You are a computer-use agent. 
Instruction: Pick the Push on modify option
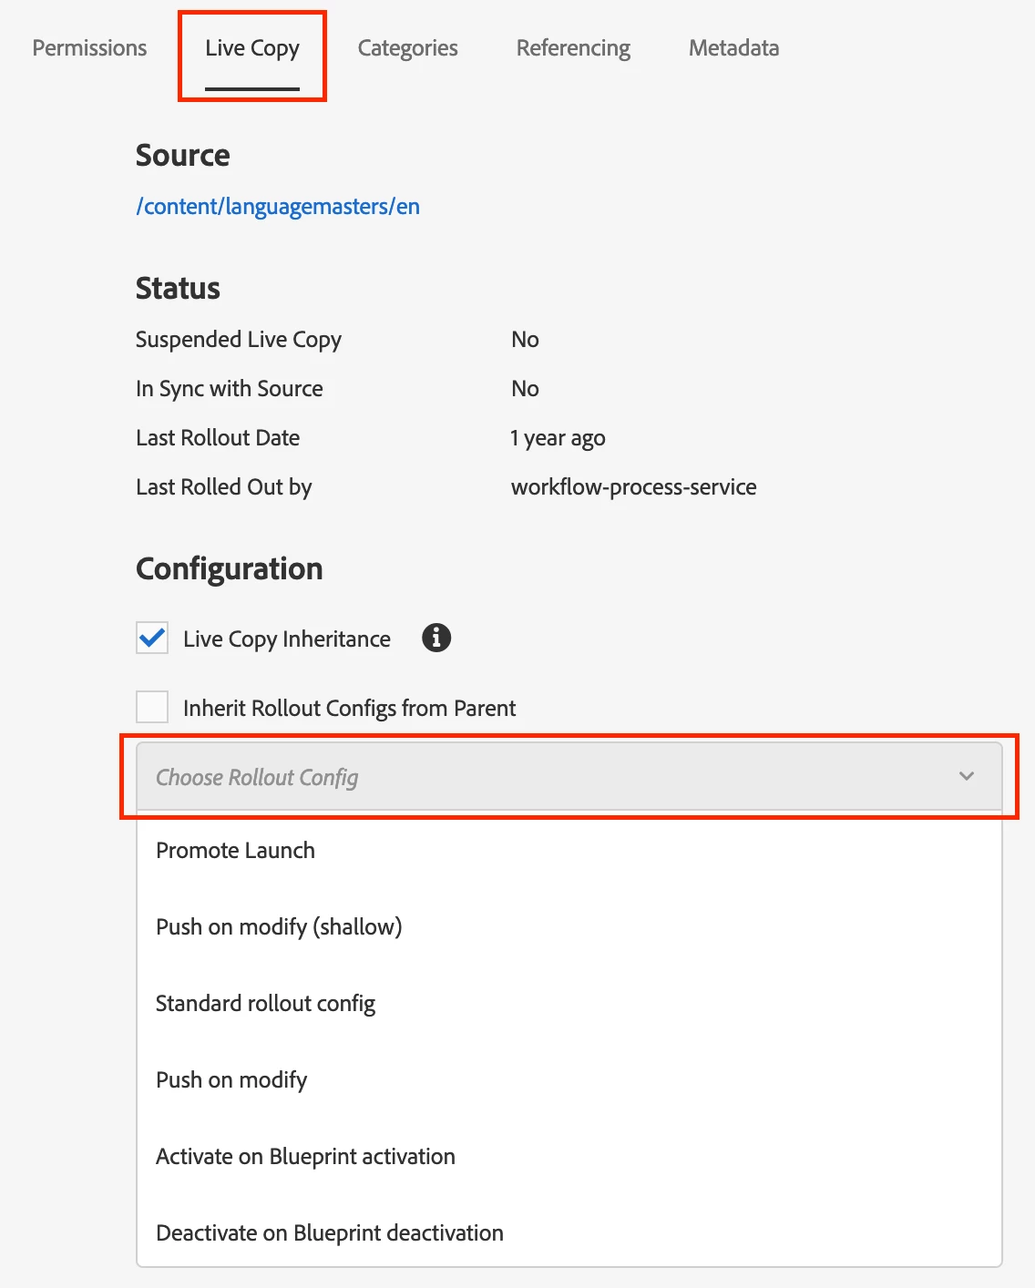231,1079
